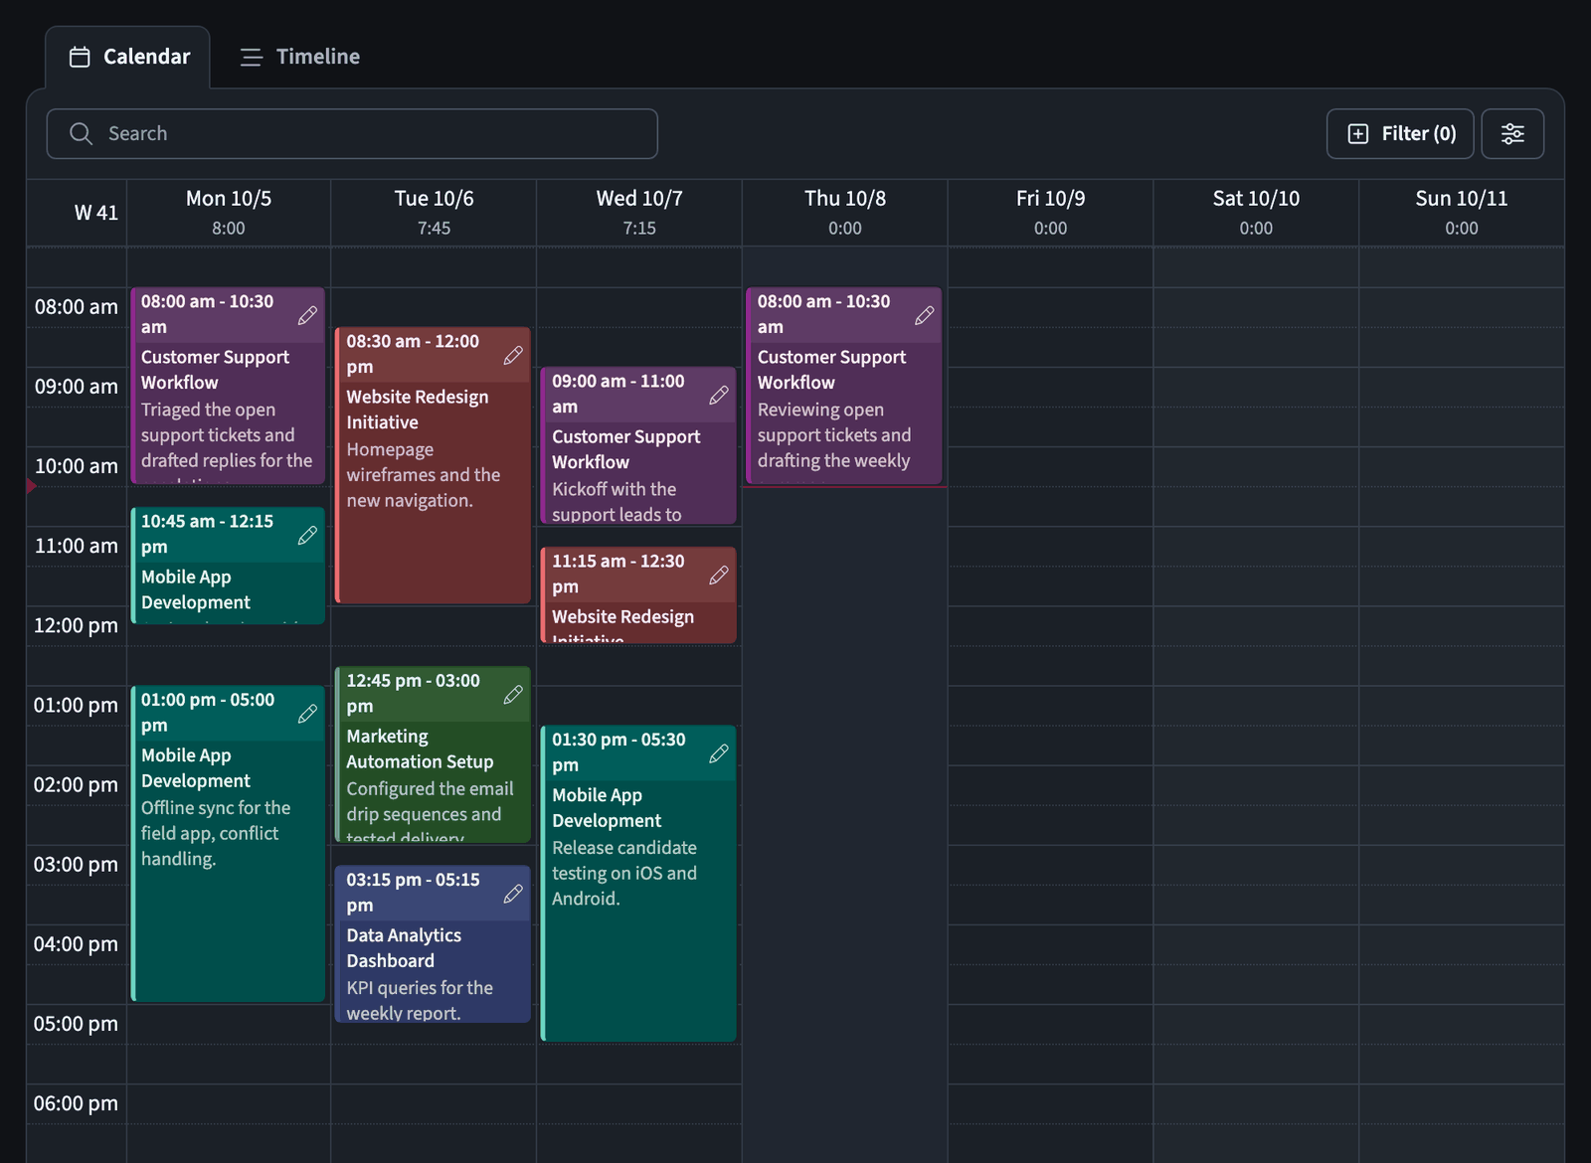Edit Monday 01:00 pm Mobile App entry pencil
The width and height of the screenshot is (1591, 1163).
[307, 714]
